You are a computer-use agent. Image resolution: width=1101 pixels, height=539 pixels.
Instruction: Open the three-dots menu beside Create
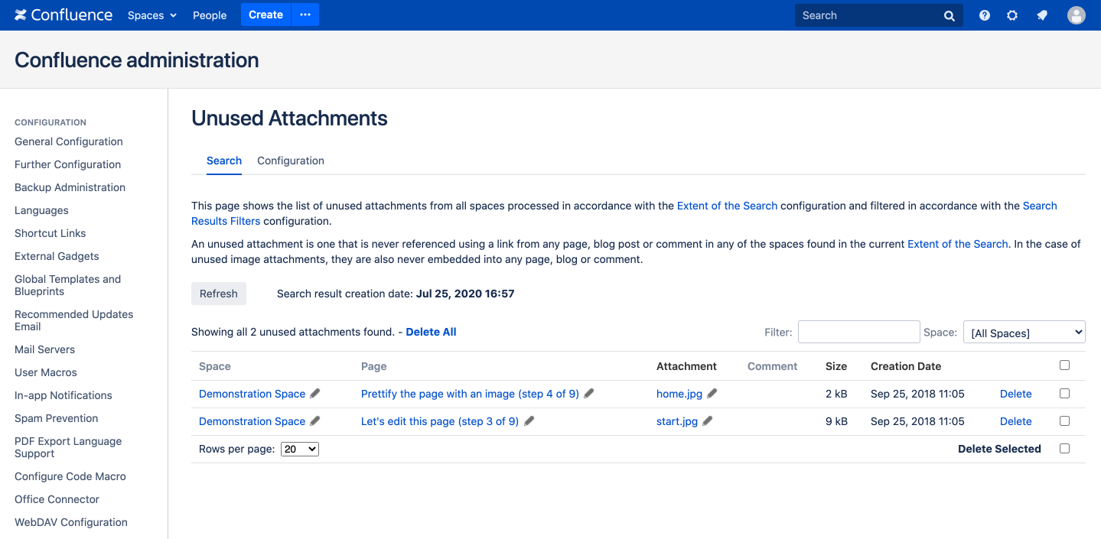[x=305, y=15]
